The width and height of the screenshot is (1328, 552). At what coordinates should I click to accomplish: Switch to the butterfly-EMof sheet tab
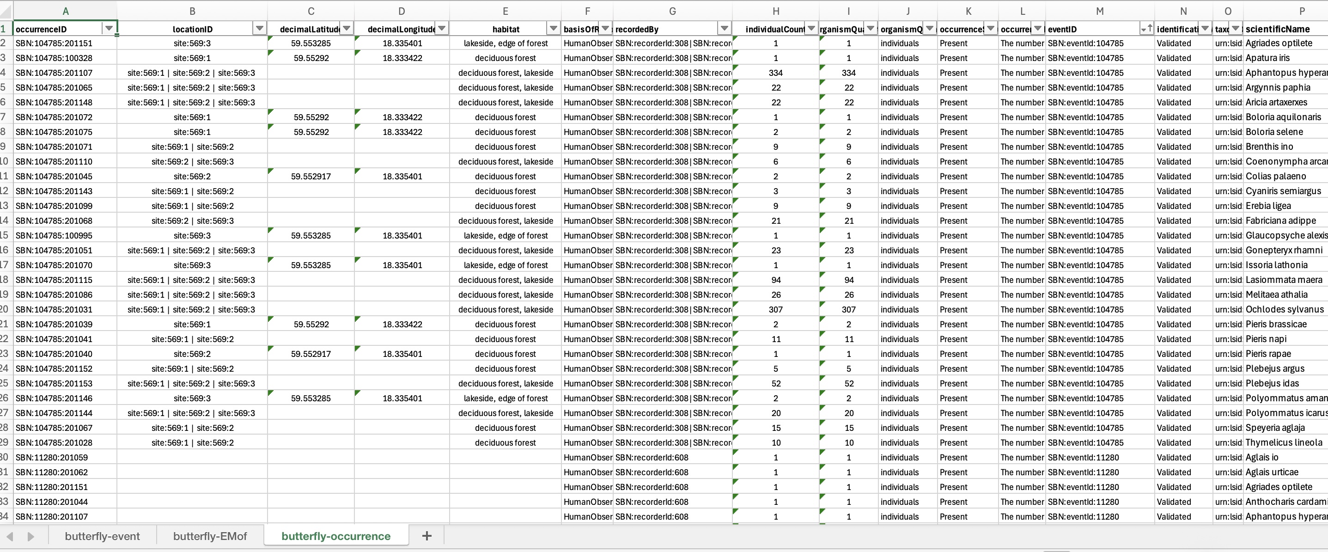pos(210,536)
